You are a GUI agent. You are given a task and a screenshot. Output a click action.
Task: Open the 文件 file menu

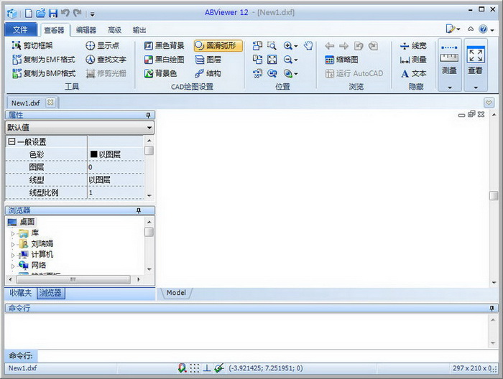tap(20, 30)
